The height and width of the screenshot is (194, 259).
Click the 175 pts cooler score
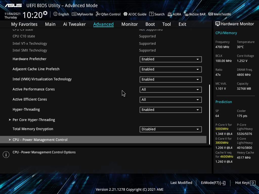tap(242, 116)
